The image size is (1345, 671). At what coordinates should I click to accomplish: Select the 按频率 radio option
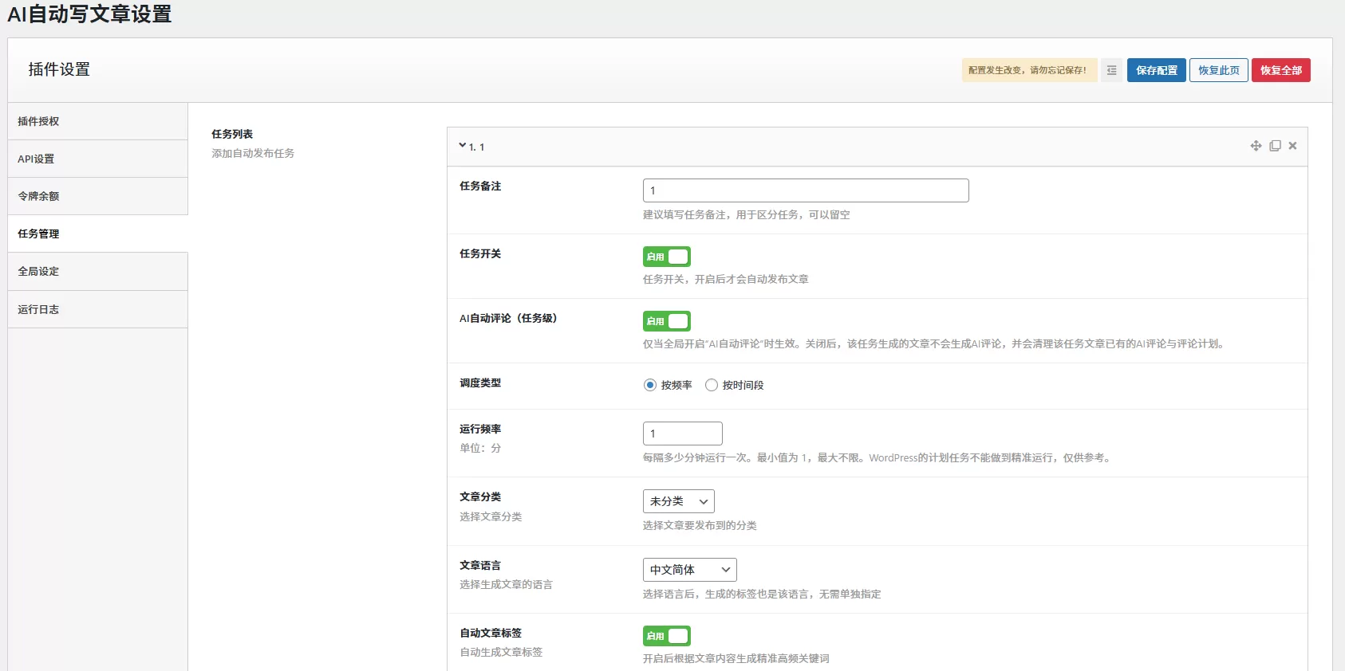650,385
